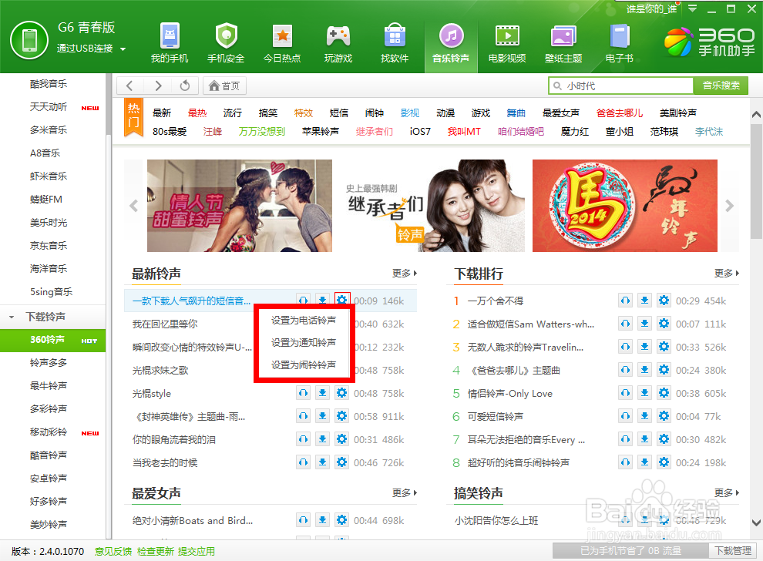Viewport: 763px width, 561px height.
Task: Open the 手机安全 shield section
Action: point(226,43)
